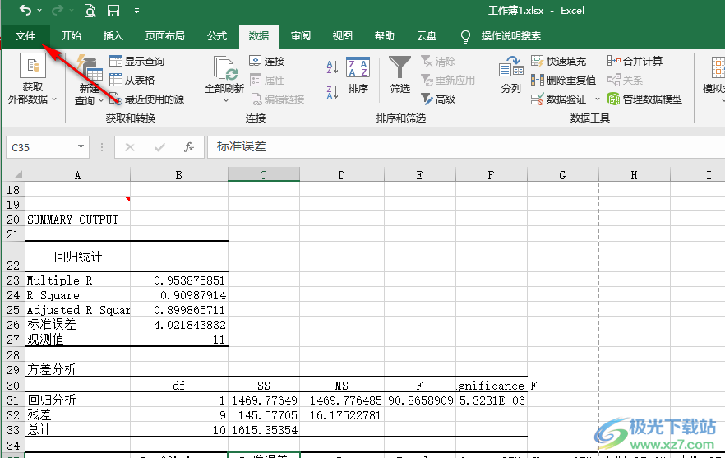The image size is (725, 458).
Task: Open the 获取外部数据 dropdown button
Action: pyautogui.click(x=32, y=79)
